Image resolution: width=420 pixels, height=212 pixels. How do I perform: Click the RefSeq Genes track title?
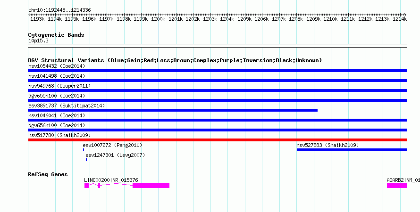48,175
